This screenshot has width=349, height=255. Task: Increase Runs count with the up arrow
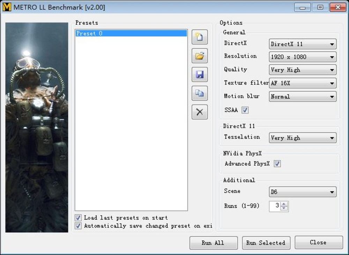[x=284, y=204]
